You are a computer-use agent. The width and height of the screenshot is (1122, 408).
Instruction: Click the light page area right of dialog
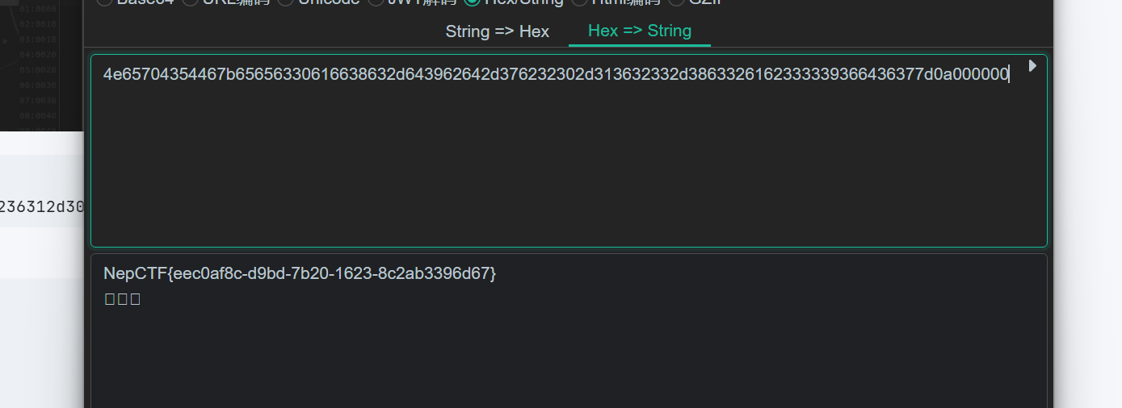(1088, 202)
